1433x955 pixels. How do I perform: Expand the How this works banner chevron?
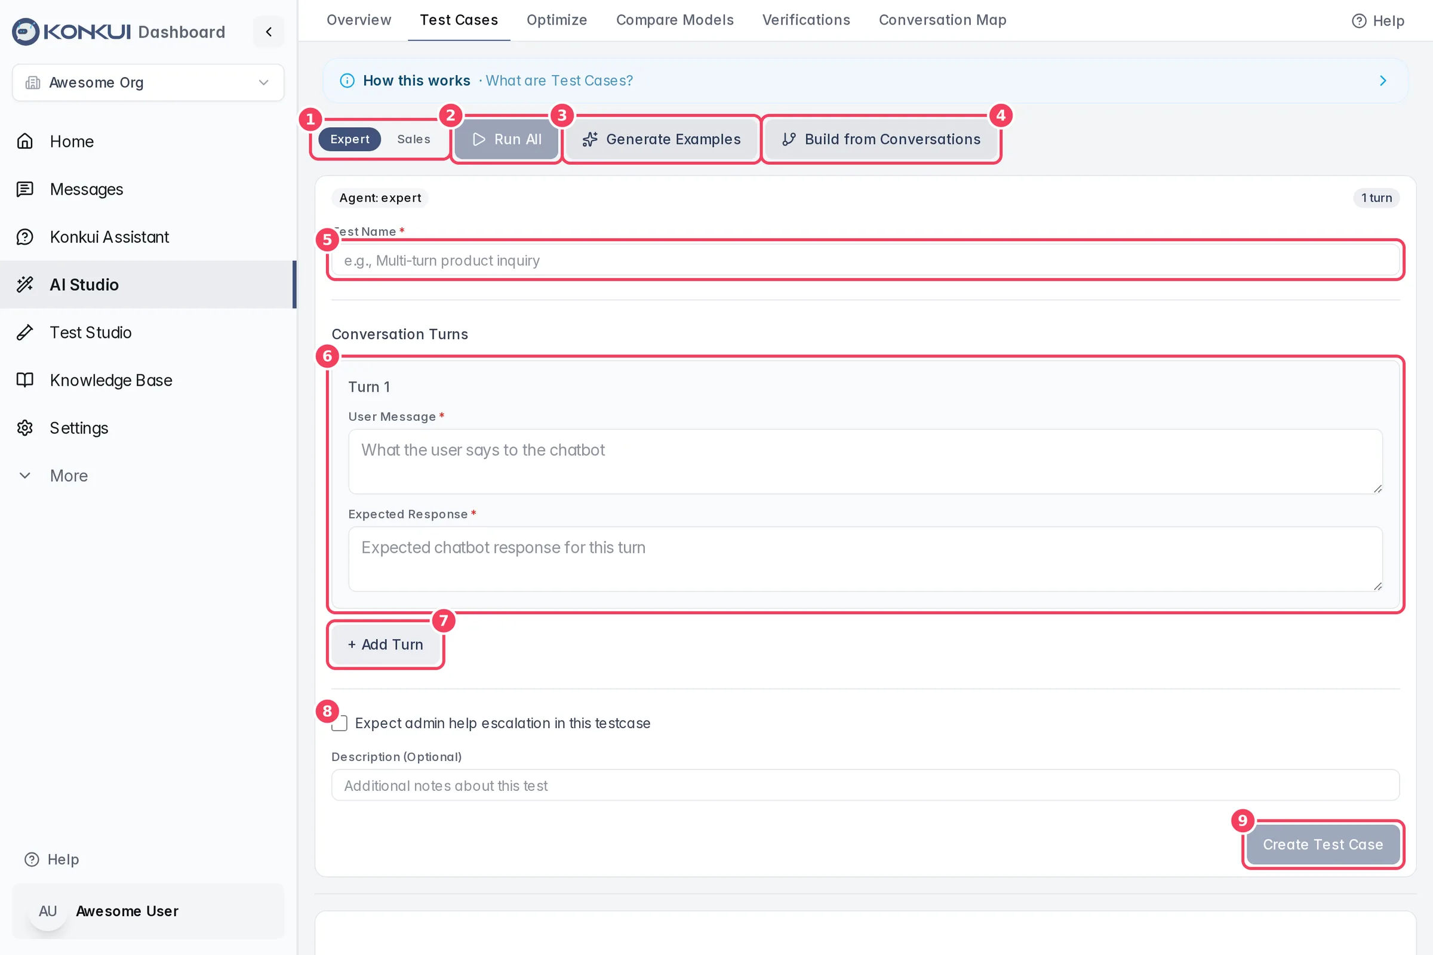[1382, 81]
